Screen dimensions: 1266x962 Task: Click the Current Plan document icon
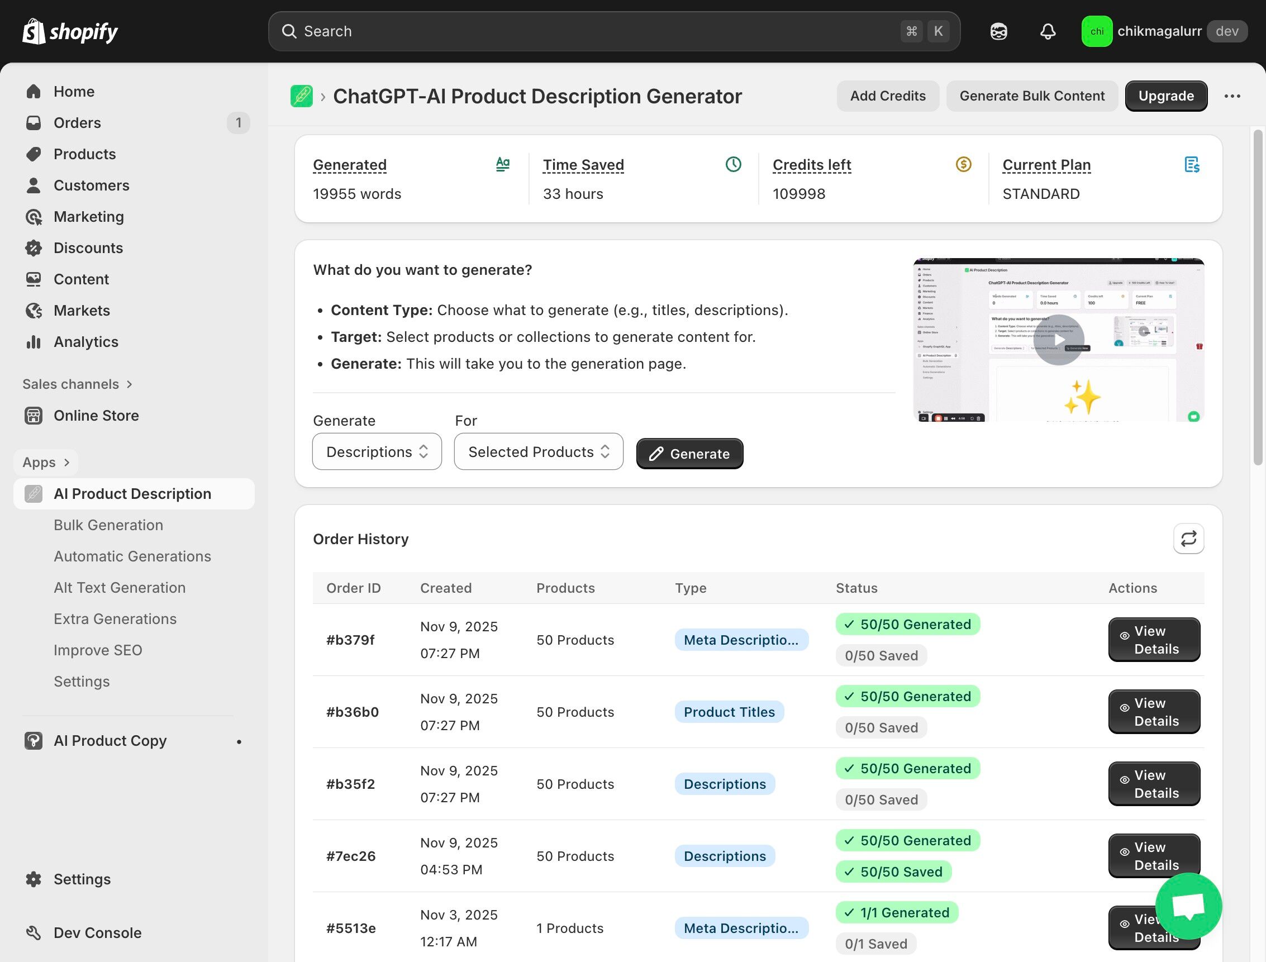pyautogui.click(x=1192, y=165)
